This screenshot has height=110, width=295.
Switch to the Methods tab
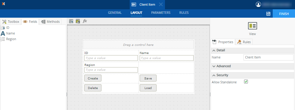click(x=51, y=22)
